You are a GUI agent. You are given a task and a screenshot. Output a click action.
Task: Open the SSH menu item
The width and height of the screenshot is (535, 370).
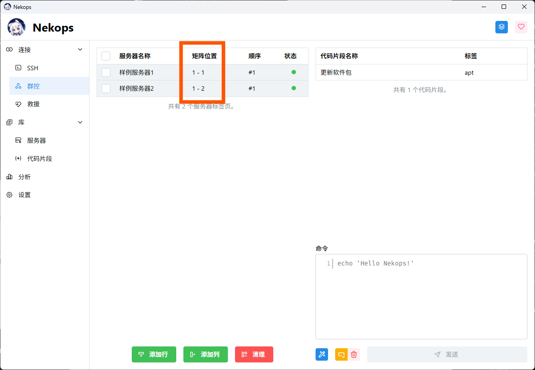(x=32, y=68)
